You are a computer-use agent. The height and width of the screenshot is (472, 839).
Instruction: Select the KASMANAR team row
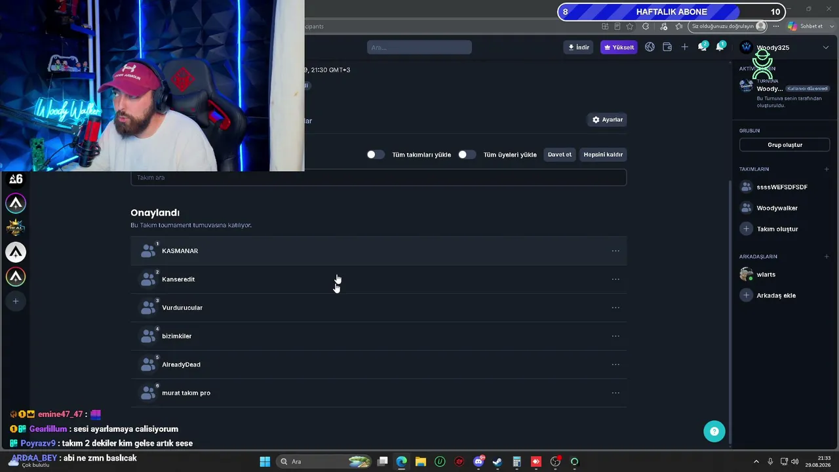pyautogui.click(x=379, y=251)
